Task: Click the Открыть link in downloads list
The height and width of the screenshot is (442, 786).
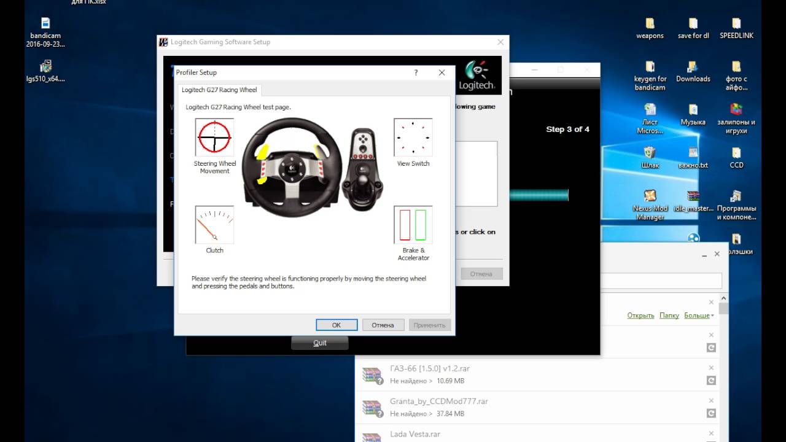Action: (x=640, y=316)
